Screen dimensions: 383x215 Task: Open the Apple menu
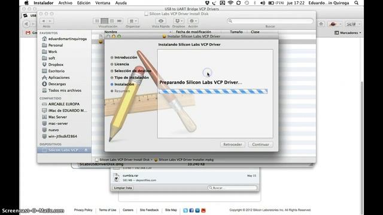[26, 3]
